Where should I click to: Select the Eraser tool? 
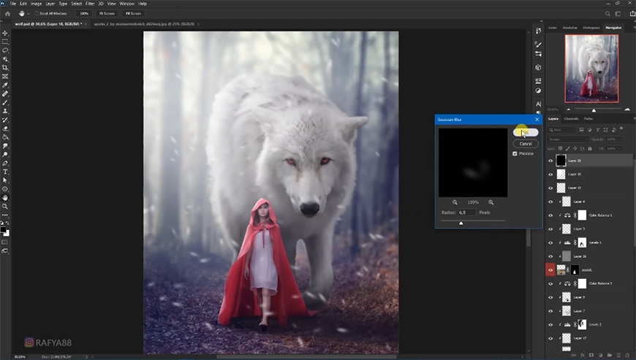[x=5, y=129]
